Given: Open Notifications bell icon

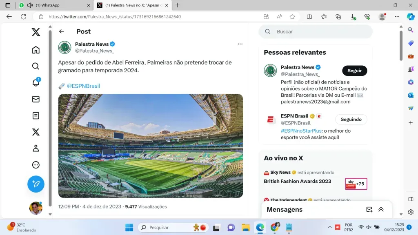Looking at the screenshot, I should [36, 82].
